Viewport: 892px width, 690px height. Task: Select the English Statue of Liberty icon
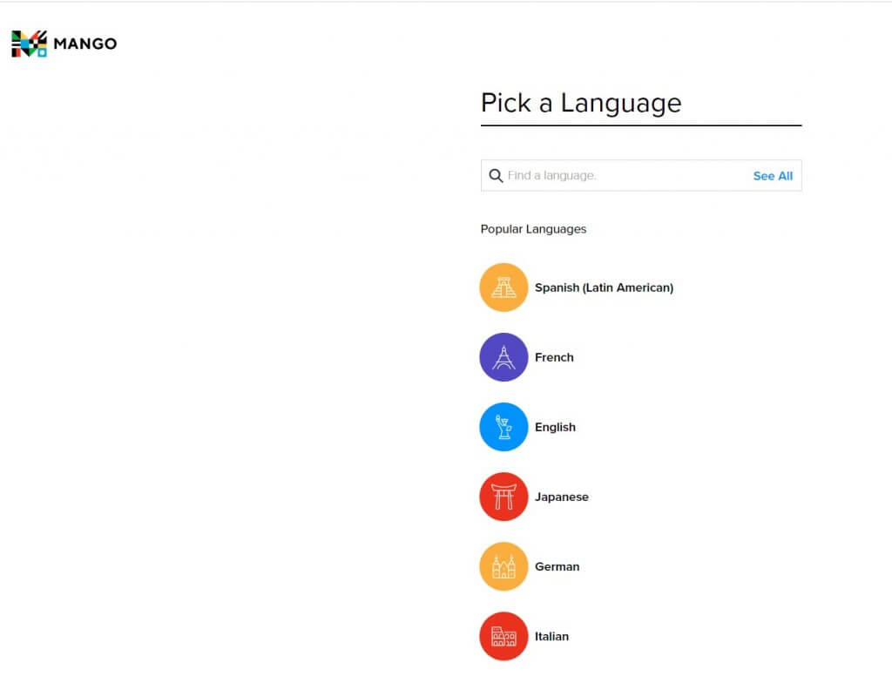pos(503,426)
